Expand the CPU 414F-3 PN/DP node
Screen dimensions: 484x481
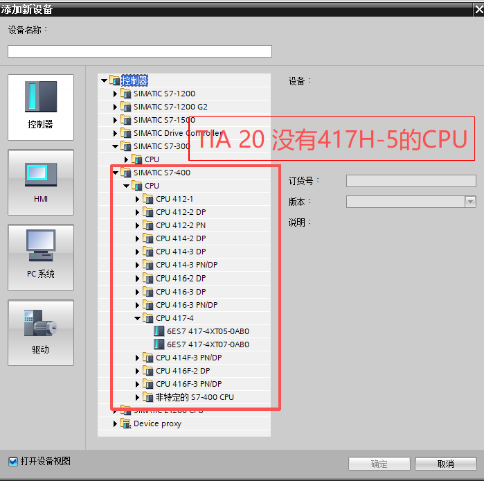pyautogui.click(x=137, y=358)
